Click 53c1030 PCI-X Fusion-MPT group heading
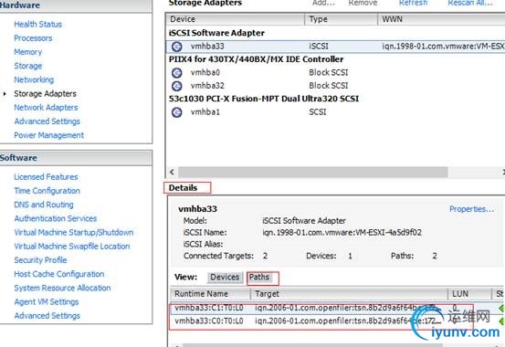 pos(264,99)
